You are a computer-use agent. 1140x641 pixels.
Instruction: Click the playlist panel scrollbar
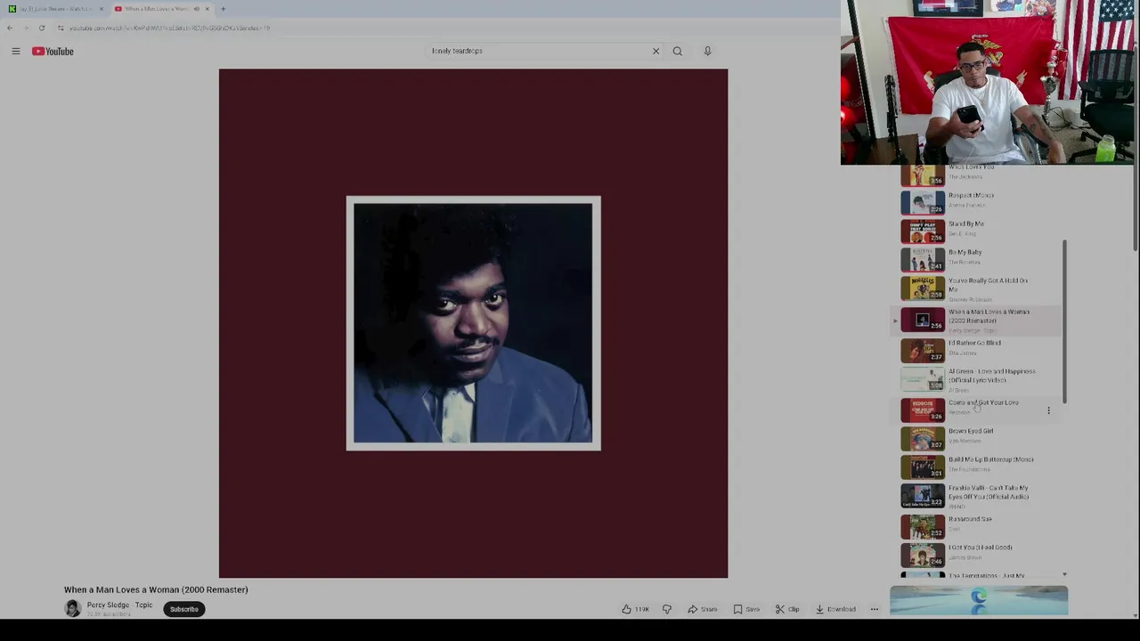click(x=1064, y=320)
